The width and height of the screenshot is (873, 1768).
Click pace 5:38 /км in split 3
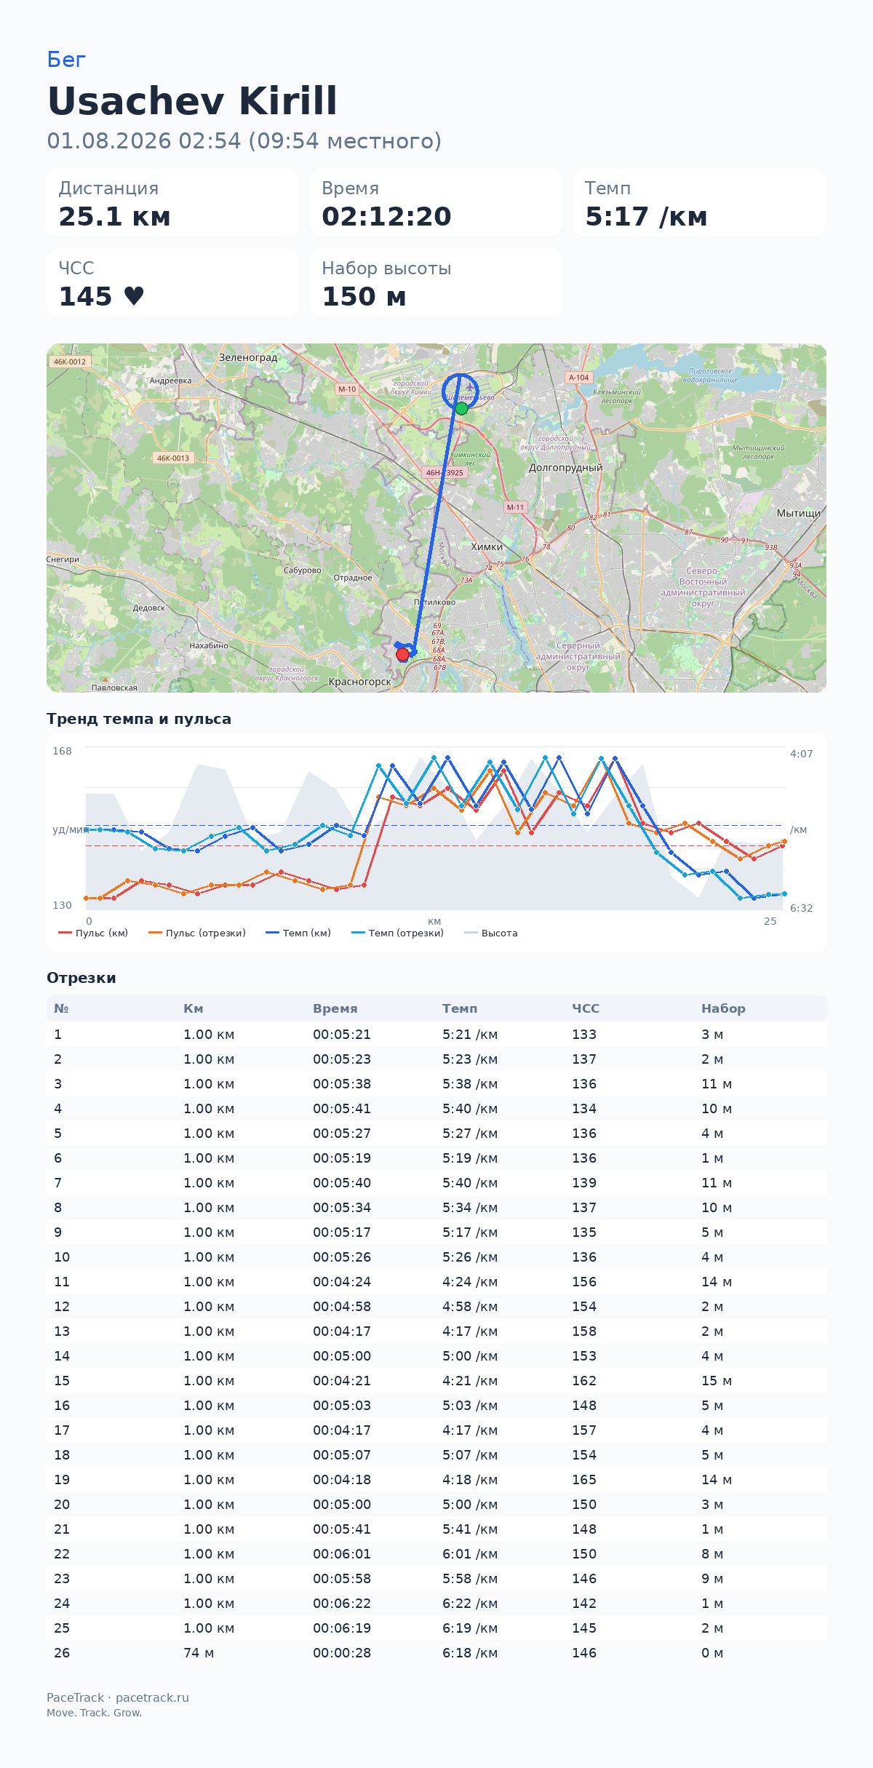pyautogui.click(x=470, y=1084)
